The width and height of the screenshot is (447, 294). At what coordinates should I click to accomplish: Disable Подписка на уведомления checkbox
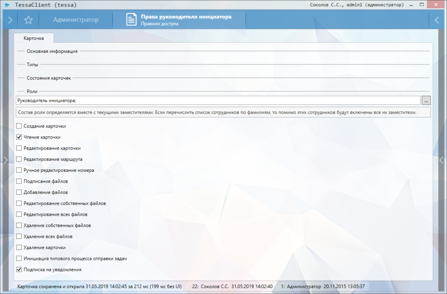19,270
